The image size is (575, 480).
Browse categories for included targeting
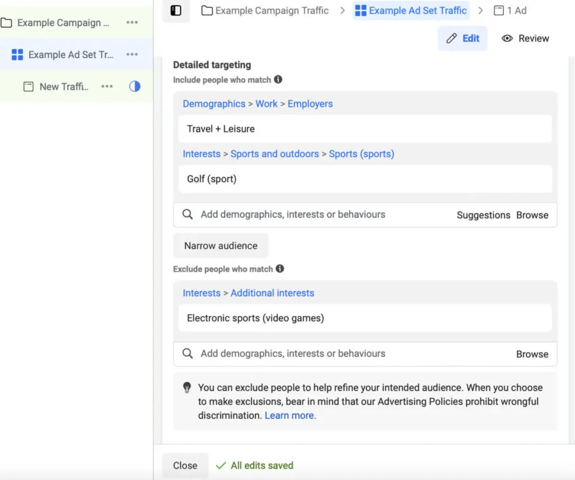coord(532,215)
